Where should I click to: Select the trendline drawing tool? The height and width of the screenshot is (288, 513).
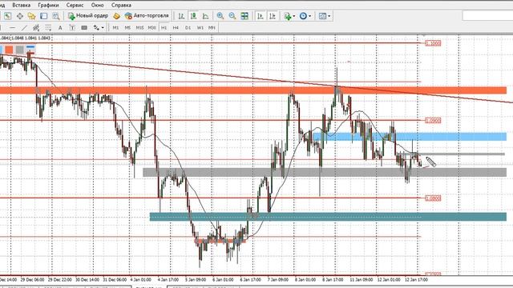24,28
